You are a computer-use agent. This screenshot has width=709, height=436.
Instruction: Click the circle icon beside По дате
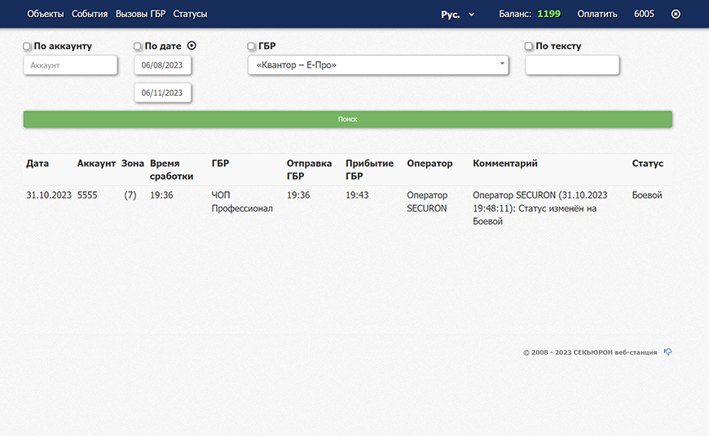[192, 46]
